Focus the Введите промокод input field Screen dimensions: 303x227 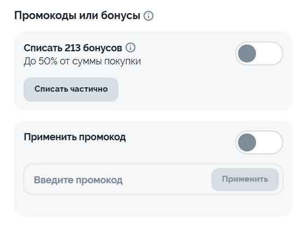[153, 180]
